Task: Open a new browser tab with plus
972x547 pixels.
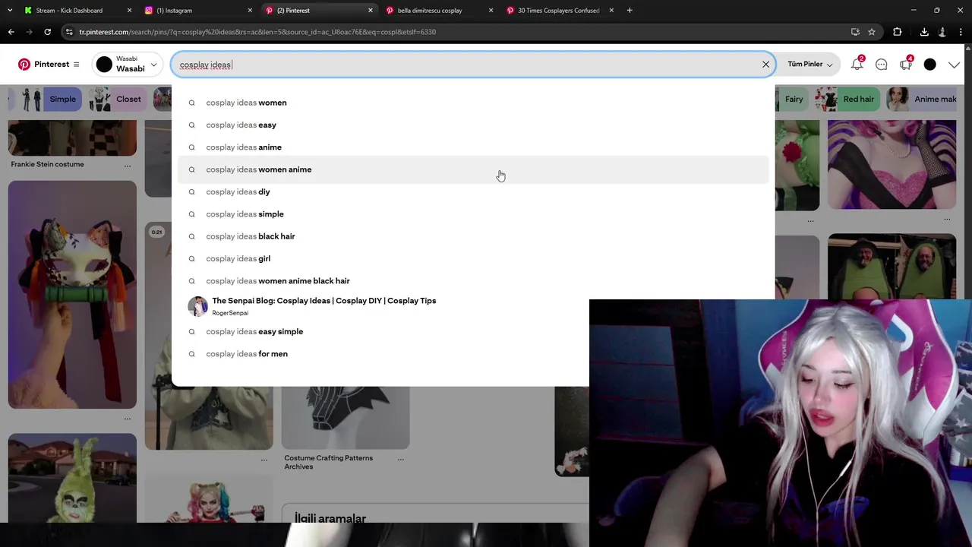Action: click(630, 11)
